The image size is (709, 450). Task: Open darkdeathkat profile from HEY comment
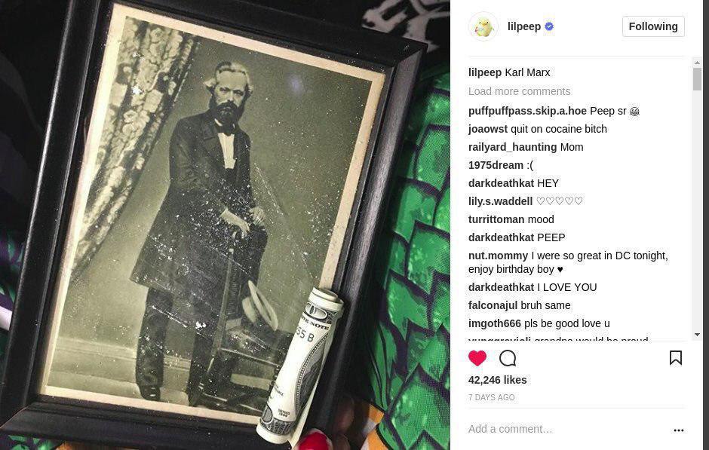[x=501, y=183]
